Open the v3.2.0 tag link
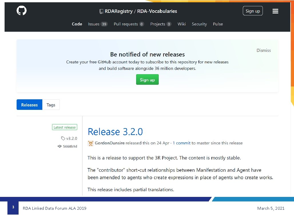 [x=71, y=138]
